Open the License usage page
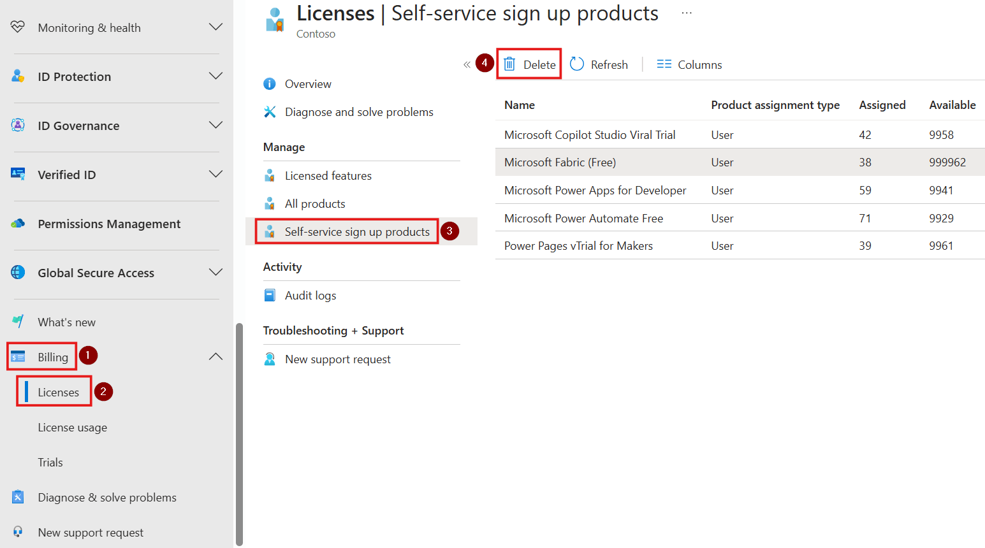Viewport: 985px width, 548px height. pyautogui.click(x=72, y=427)
